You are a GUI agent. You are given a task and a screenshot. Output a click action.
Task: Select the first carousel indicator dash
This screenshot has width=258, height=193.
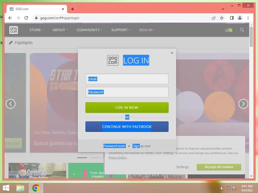[x=82, y=158]
